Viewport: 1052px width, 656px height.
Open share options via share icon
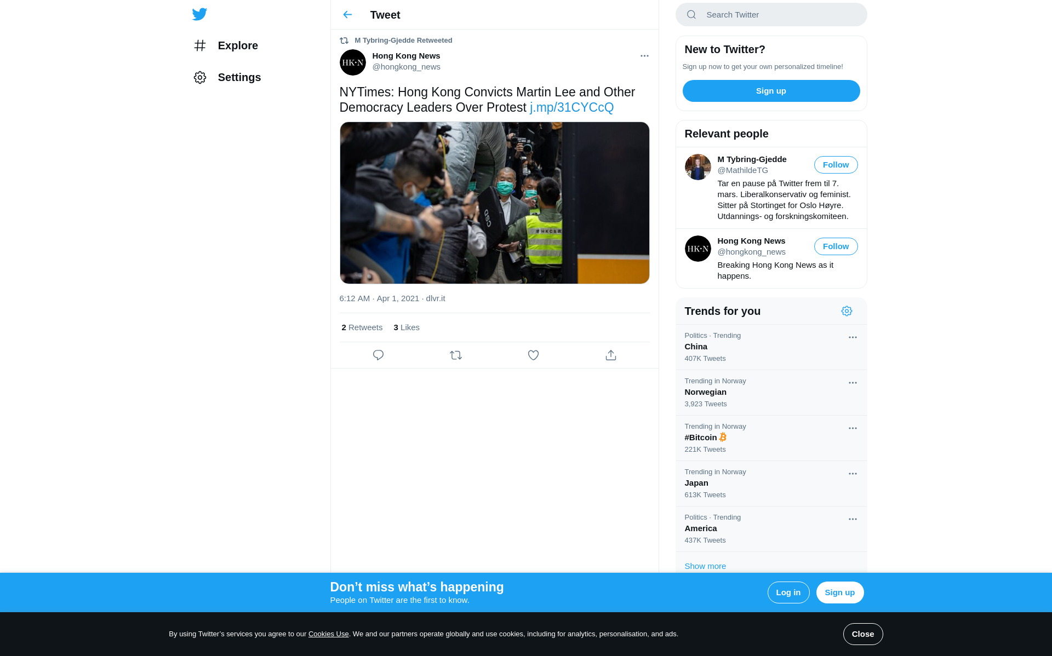[x=611, y=355]
